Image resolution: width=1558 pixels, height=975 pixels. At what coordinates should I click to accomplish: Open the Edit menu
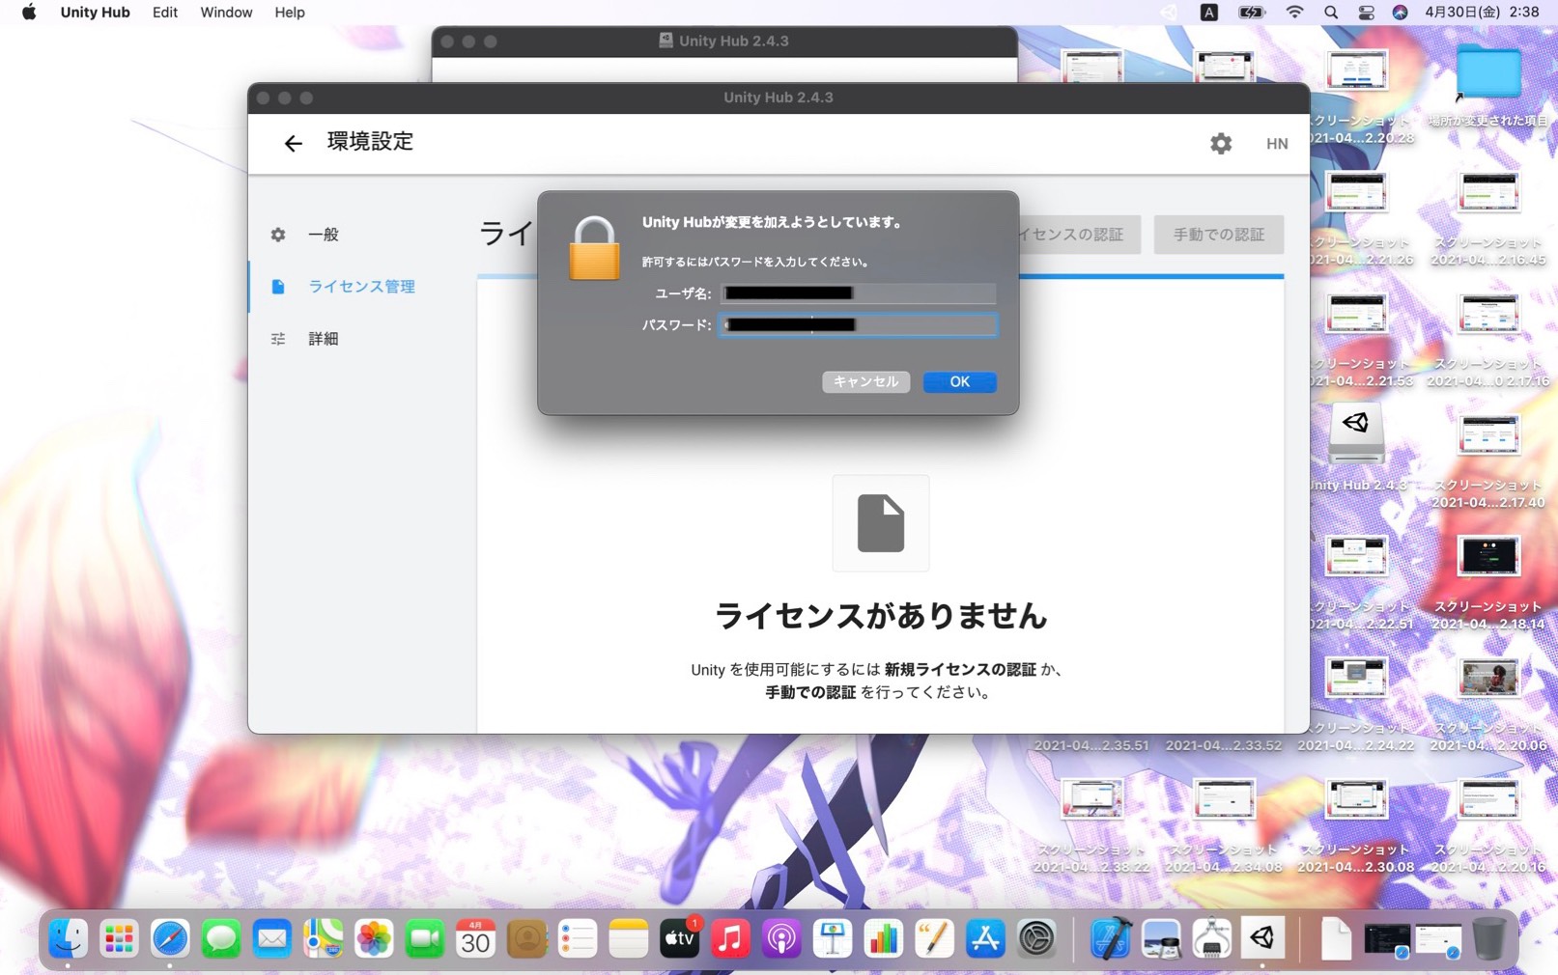[x=165, y=13]
